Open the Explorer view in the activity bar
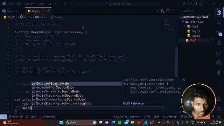The image size is (224, 126). pyautogui.click(x=219, y=13)
